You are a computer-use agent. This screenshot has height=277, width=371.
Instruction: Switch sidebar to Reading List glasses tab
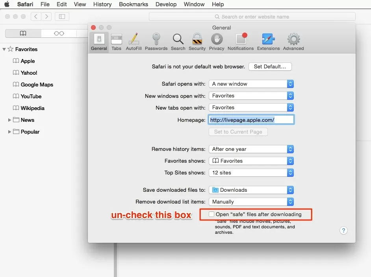(x=59, y=33)
